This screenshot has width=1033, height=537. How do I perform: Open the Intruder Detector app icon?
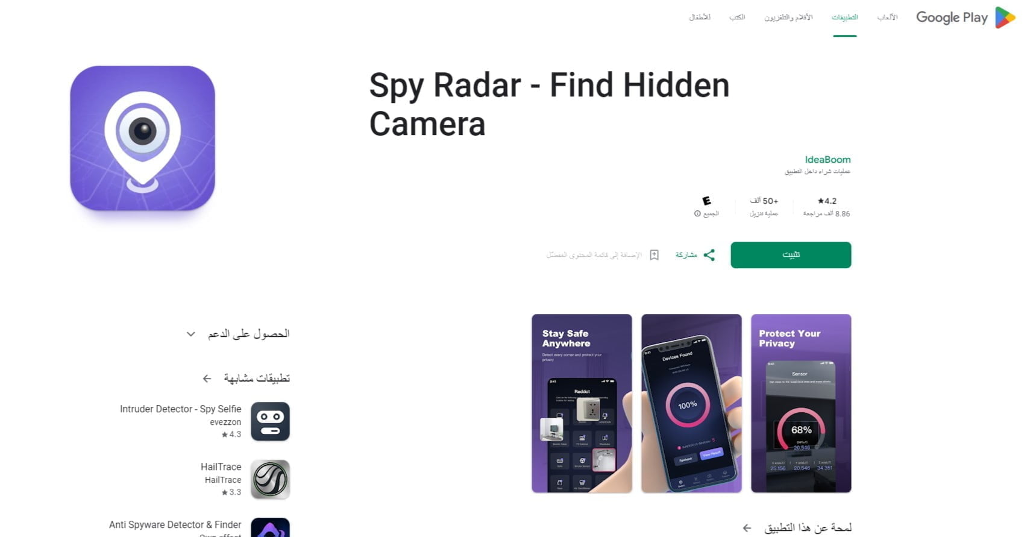(270, 421)
